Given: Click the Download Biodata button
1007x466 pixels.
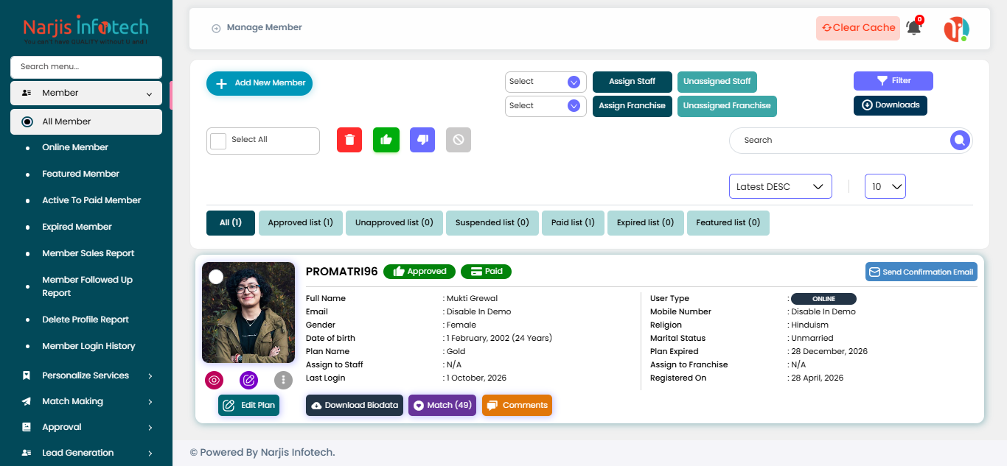Looking at the screenshot, I should pos(355,406).
